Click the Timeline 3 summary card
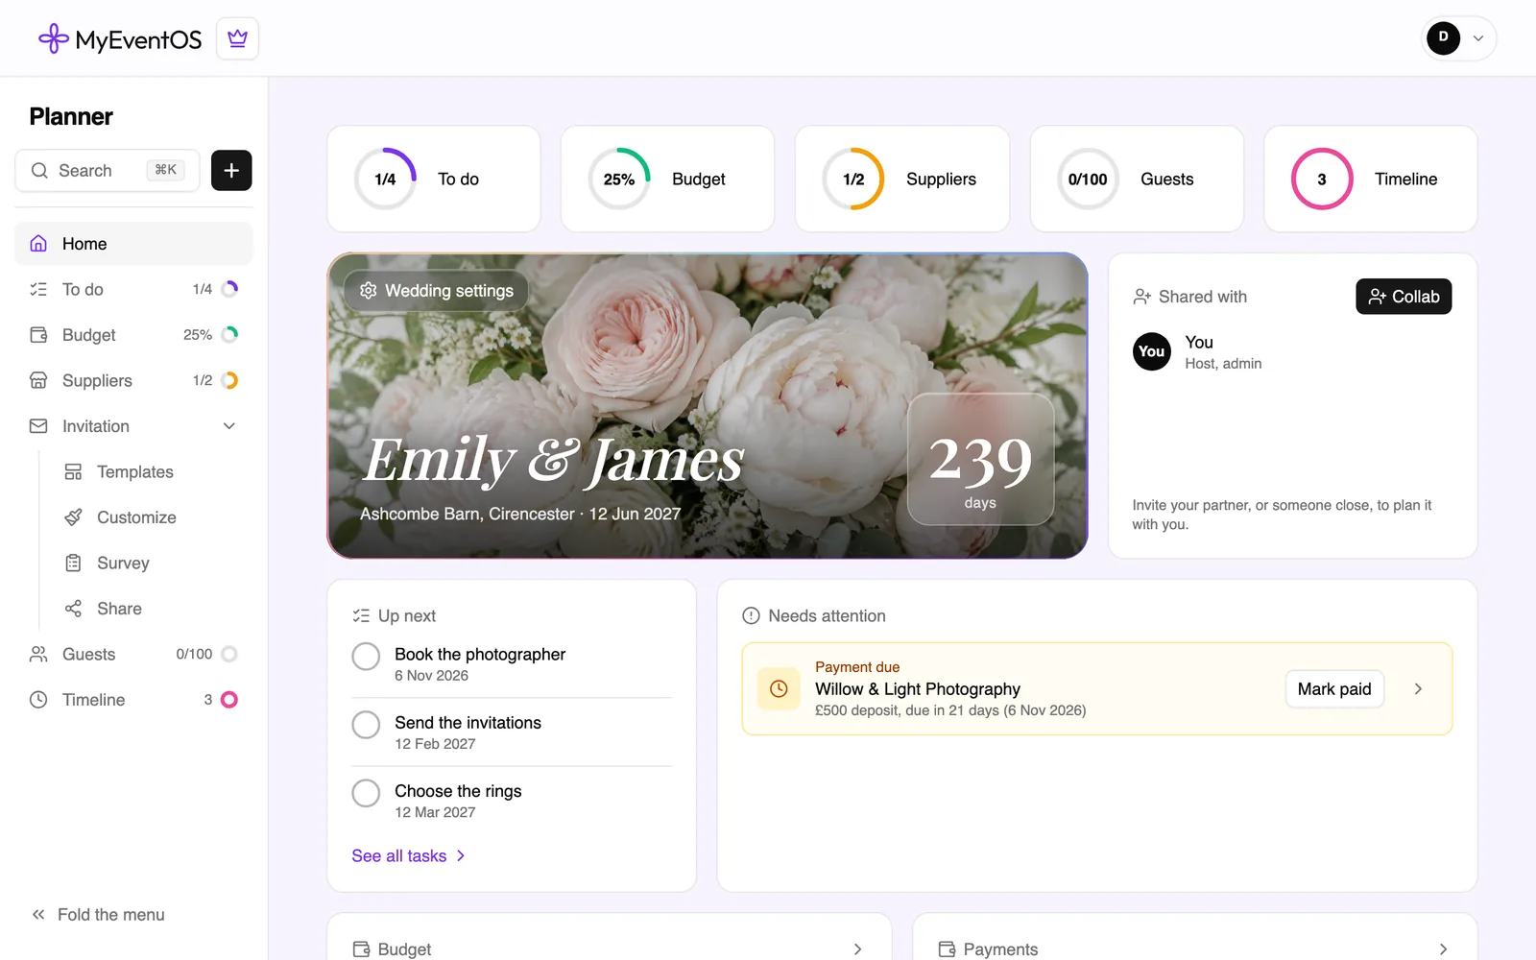 tap(1371, 179)
